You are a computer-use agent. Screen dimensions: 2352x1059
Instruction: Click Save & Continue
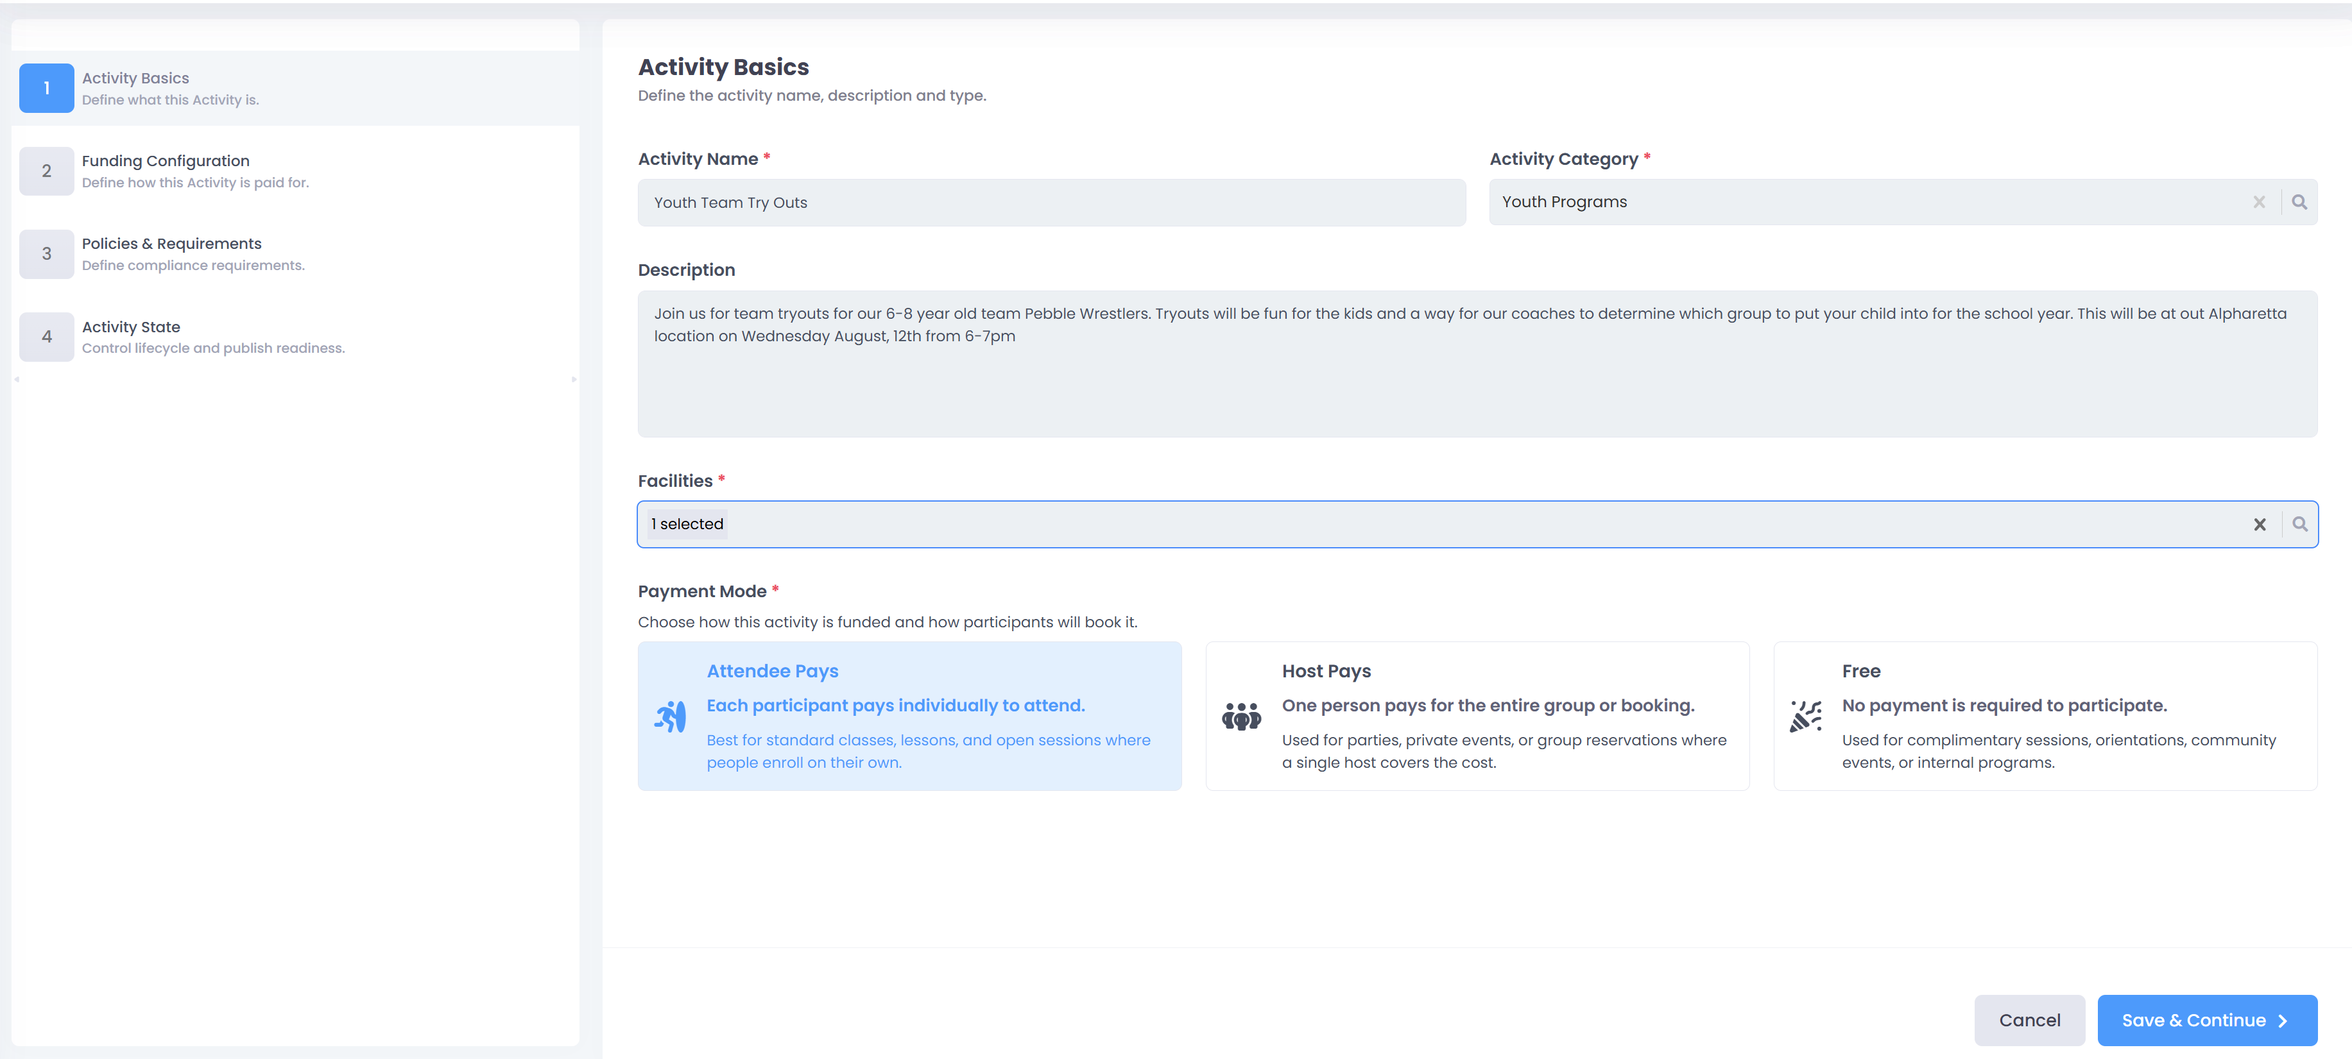[x=2207, y=1021]
